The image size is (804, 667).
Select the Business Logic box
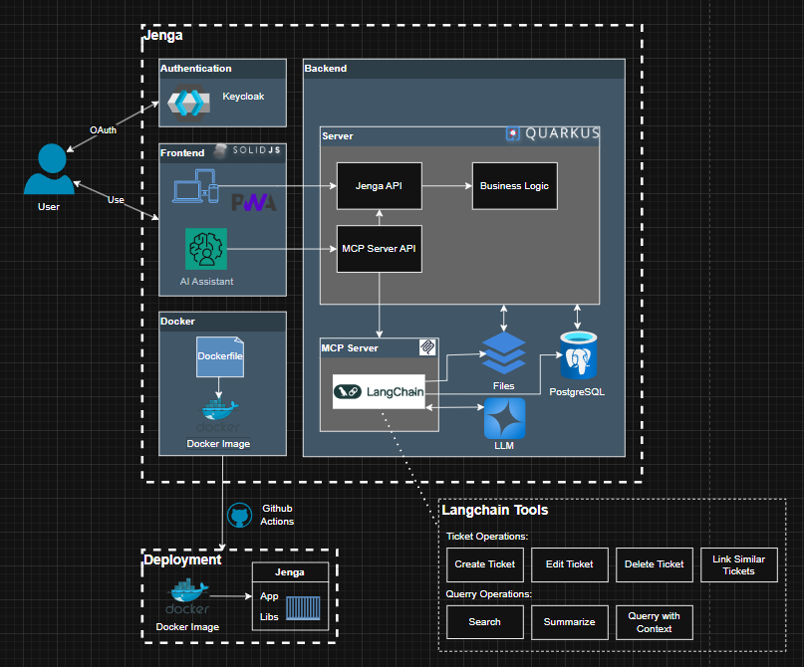coord(514,185)
